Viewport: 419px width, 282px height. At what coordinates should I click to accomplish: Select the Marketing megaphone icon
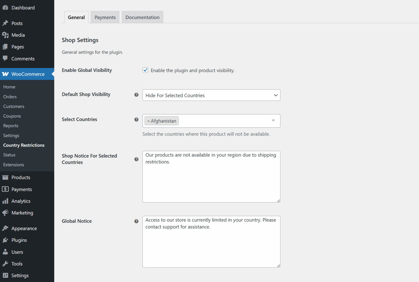[x=5, y=213]
